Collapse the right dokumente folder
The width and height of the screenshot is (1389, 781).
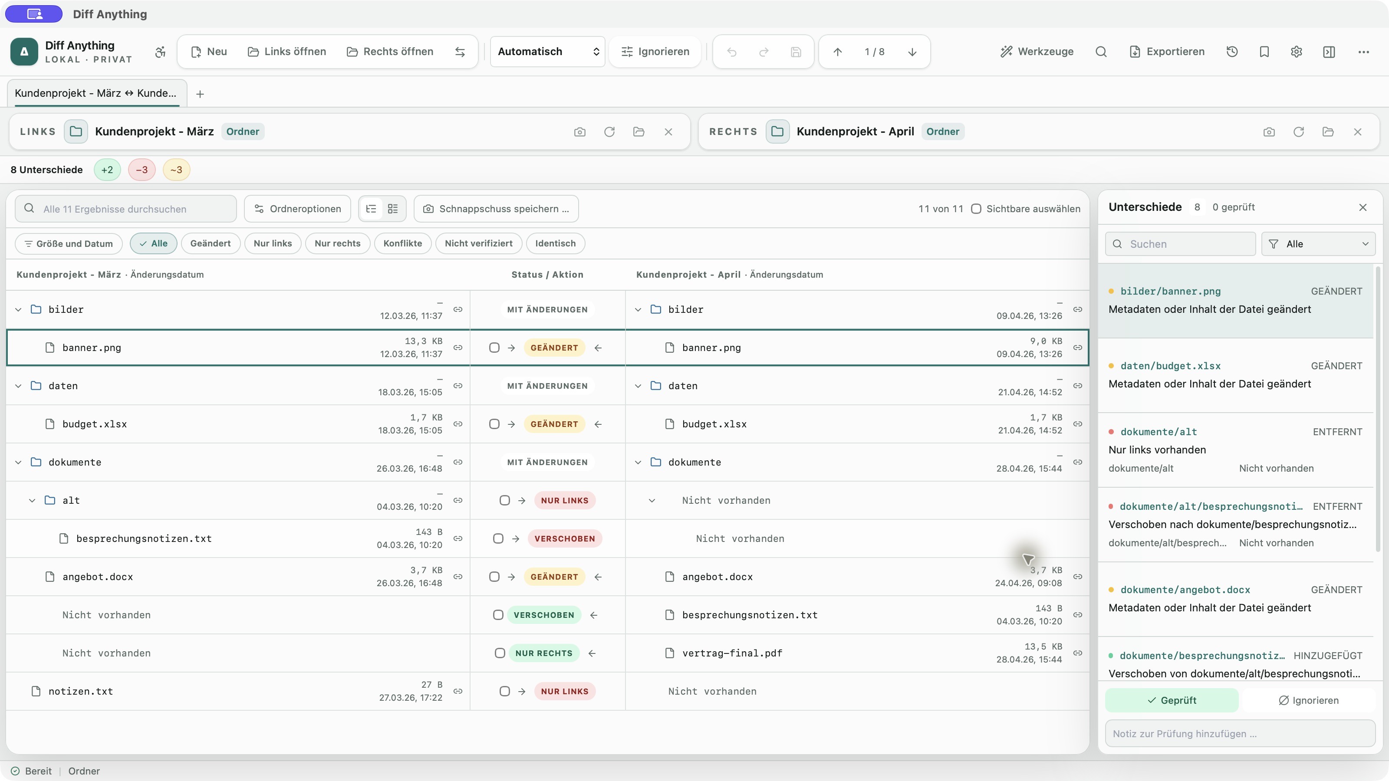pyautogui.click(x=638, y=463)
